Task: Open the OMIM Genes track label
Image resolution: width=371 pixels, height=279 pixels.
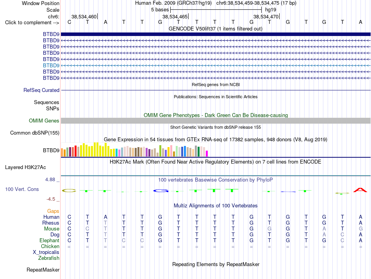Action: 44,121
